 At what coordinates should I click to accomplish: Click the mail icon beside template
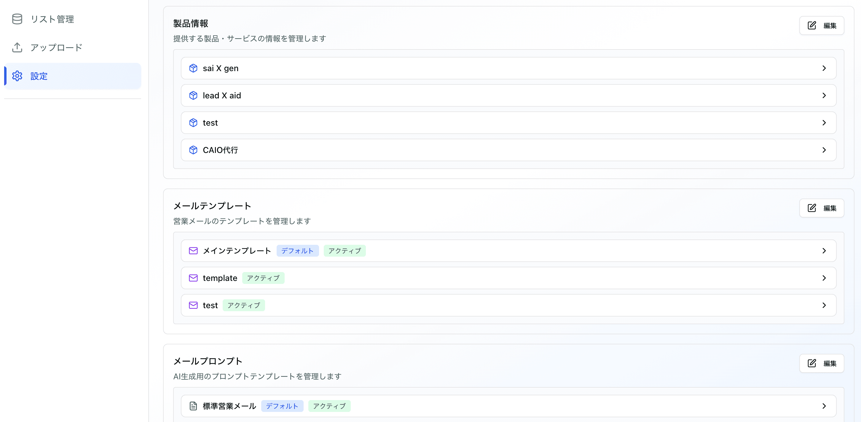194,278
